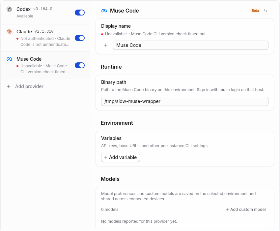Viewport: 280px width, 231px height.
Task: Click the "Environment" section heading
Action: pos(117,123)
